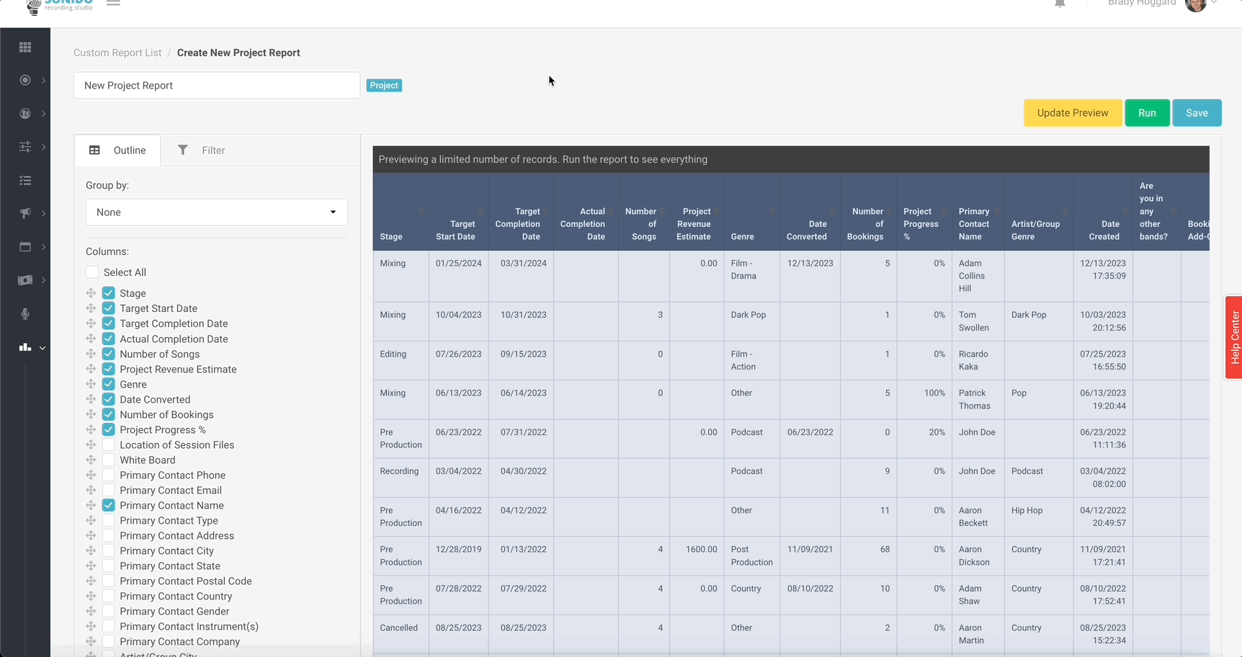This screenshot has height=657, width=1242.
Task: Switch to the Filter tab
Action: tap(202, 151)
